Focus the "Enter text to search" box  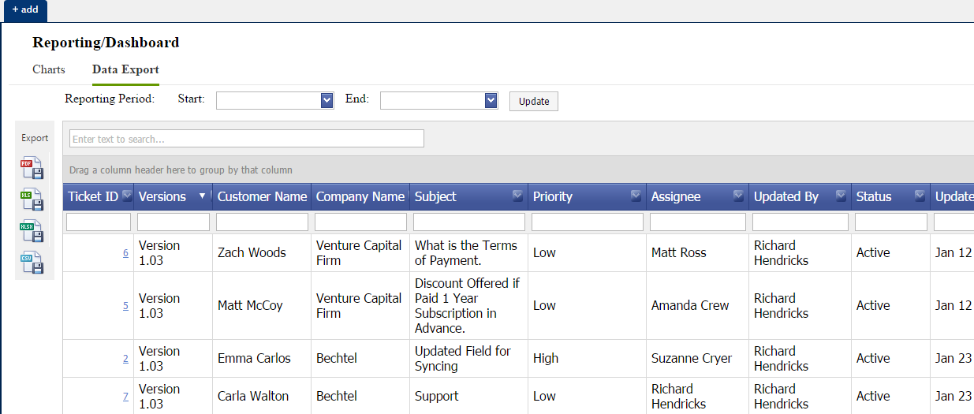(x=247, y=139)
